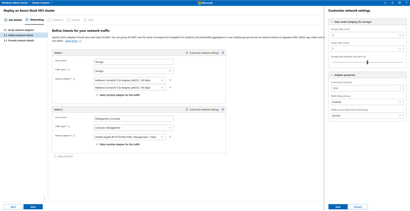Remove pNIC02 adapter with X icon
This screenshot has width=410, height=211.
170,87
